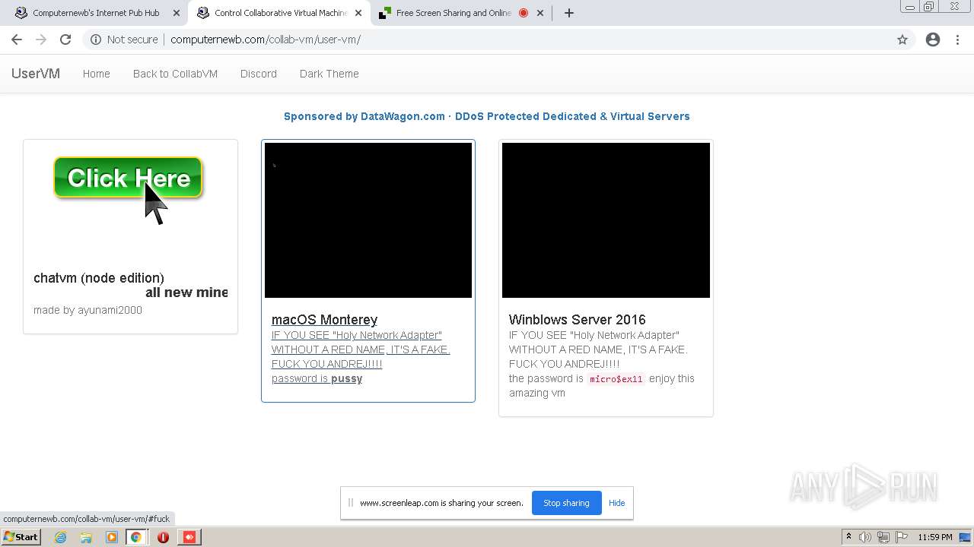Reload the current page

coord(65,40)
